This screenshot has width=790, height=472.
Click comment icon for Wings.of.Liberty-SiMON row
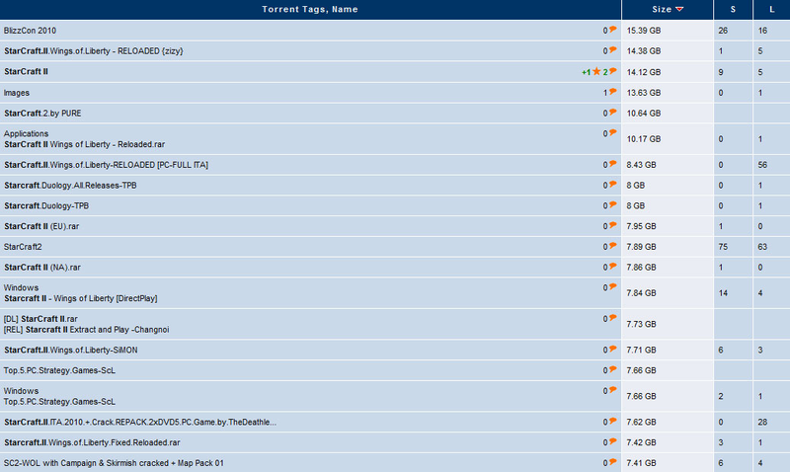click(612, 350)
